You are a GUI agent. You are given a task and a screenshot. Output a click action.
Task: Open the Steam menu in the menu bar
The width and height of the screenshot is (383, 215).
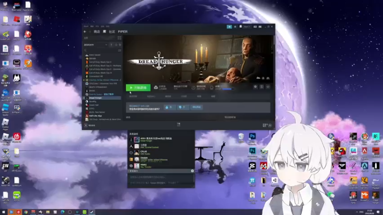(x=86, y=26)
